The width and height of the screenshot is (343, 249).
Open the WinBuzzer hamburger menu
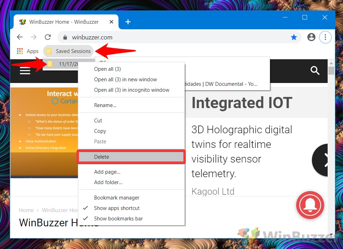[x=25, y=71]
